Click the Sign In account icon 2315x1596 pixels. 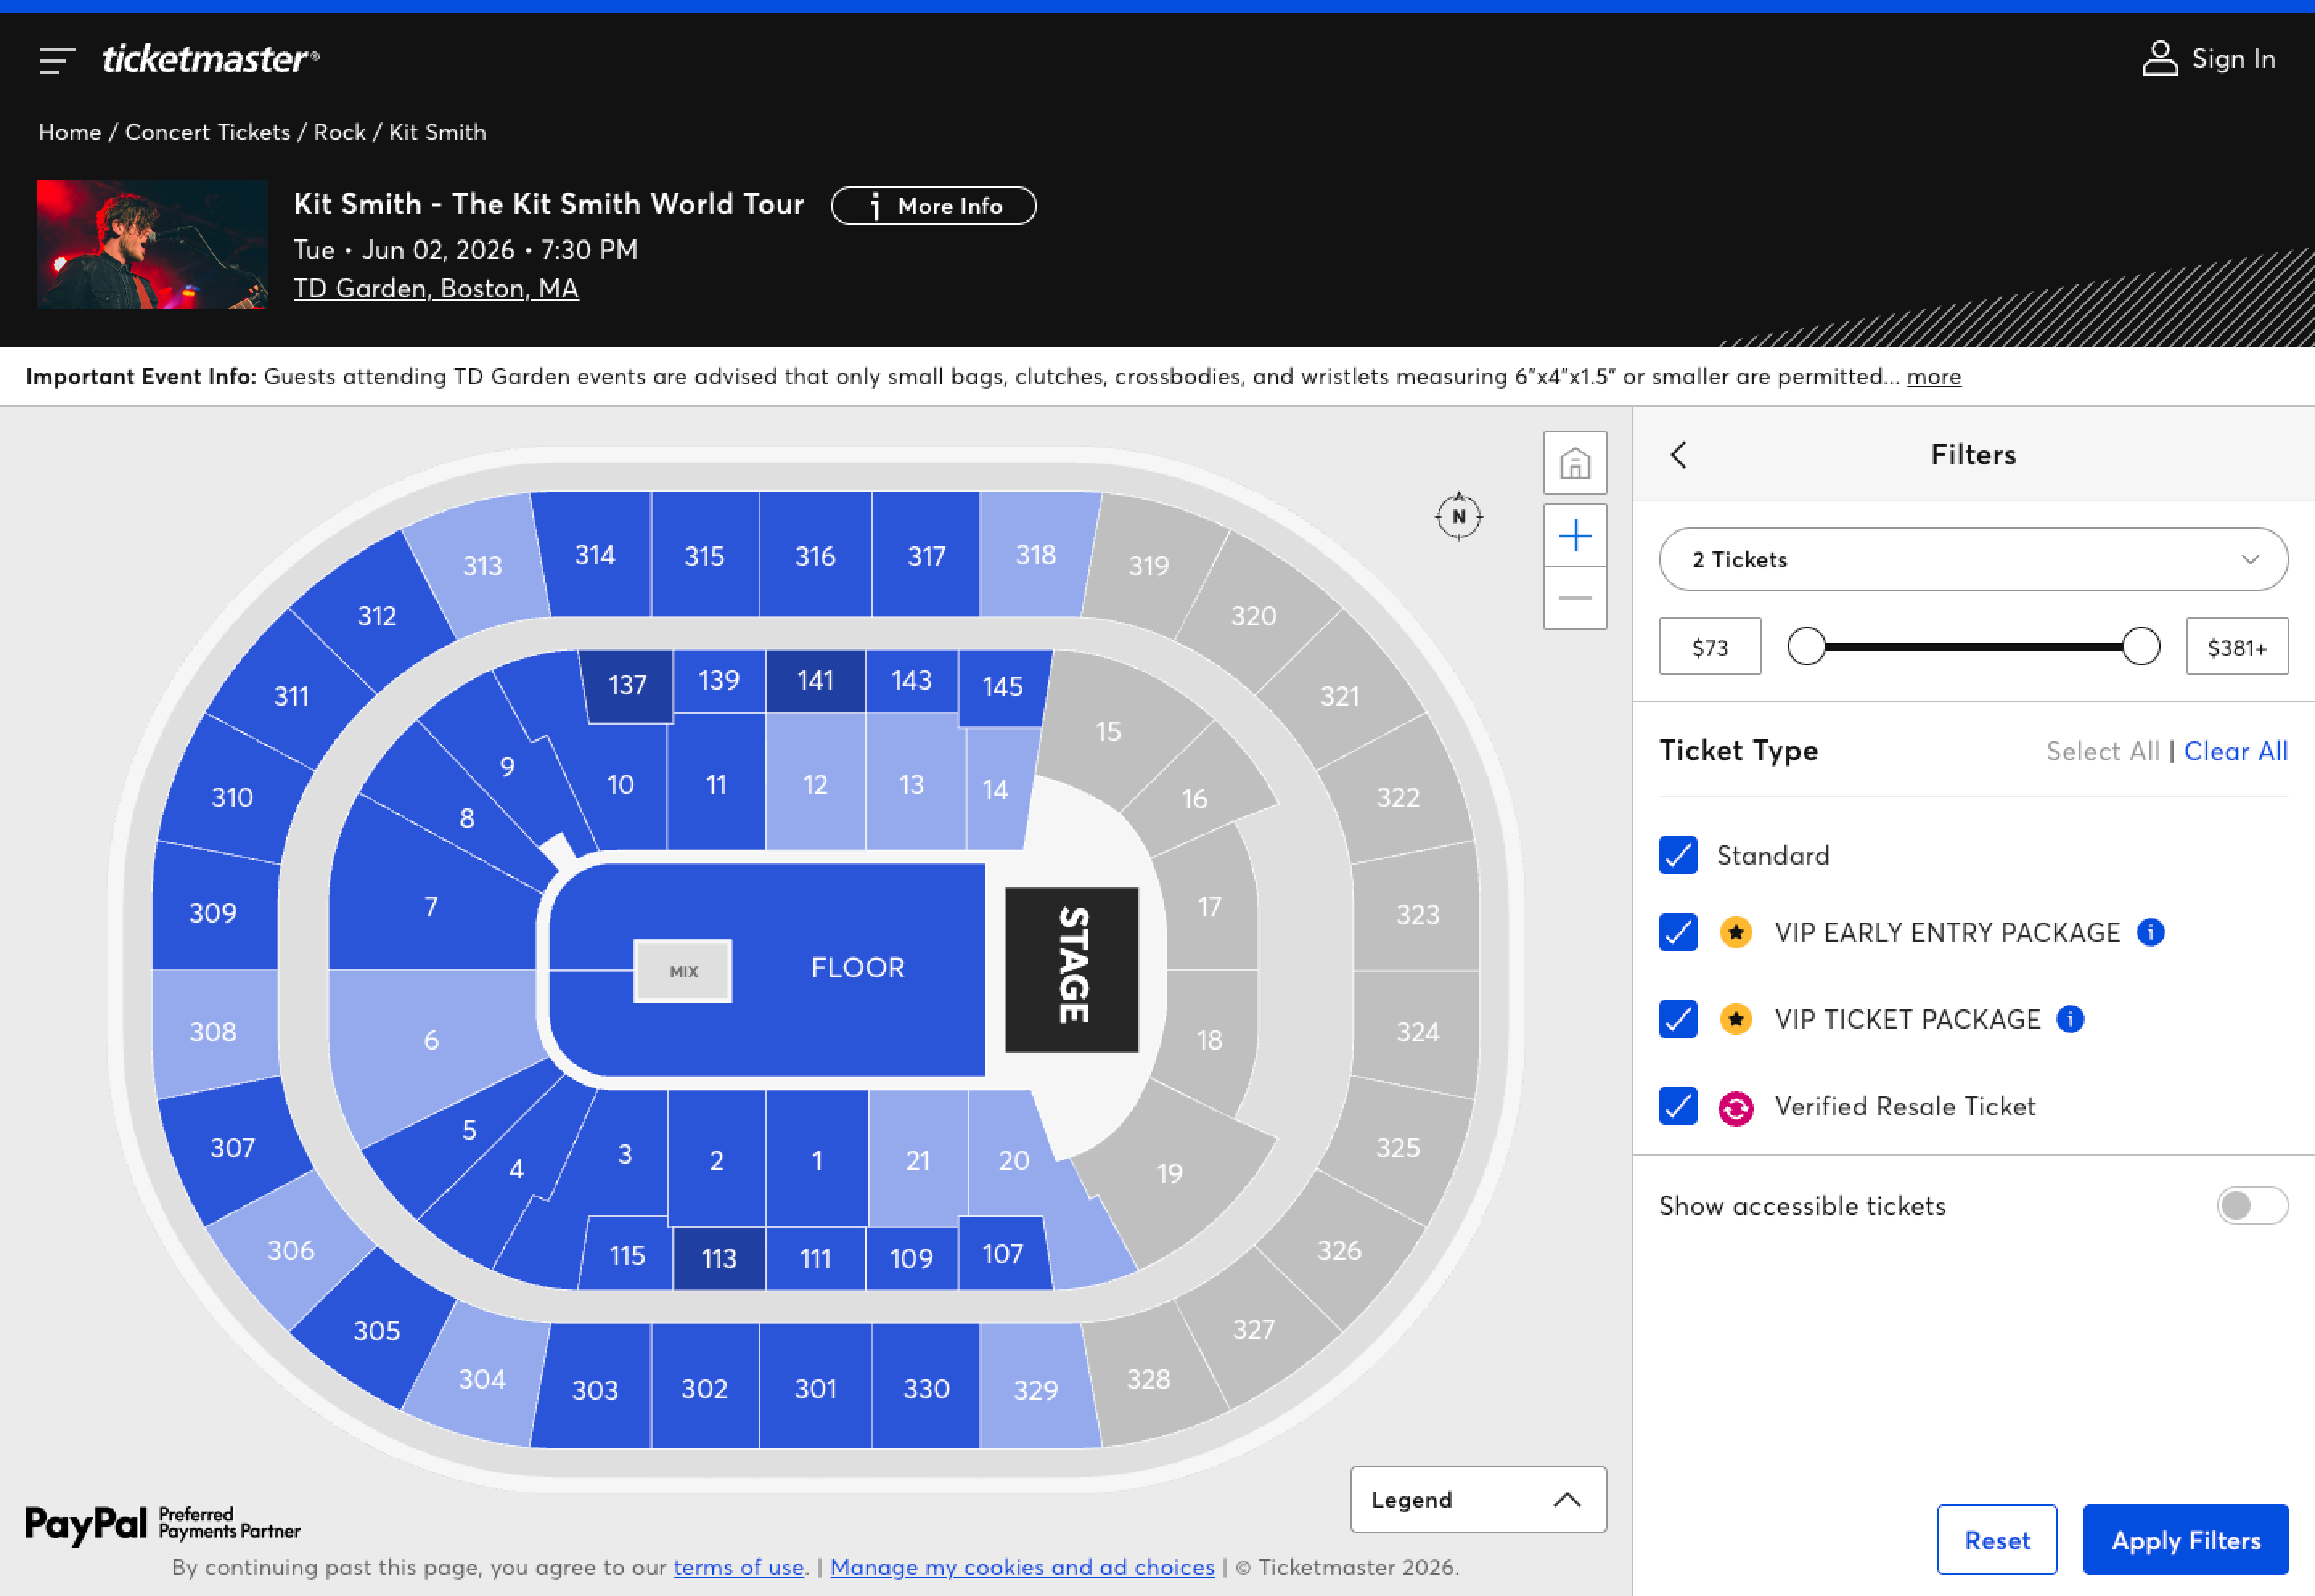[2160, 58]
